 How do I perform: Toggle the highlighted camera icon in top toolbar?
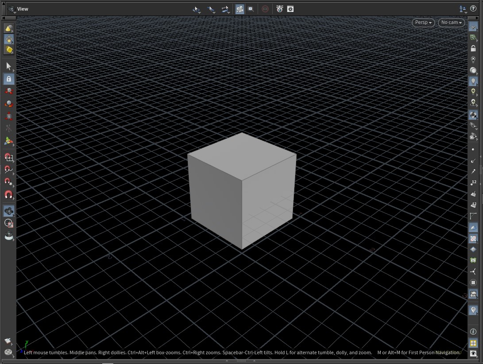click(x=240, y=9)
